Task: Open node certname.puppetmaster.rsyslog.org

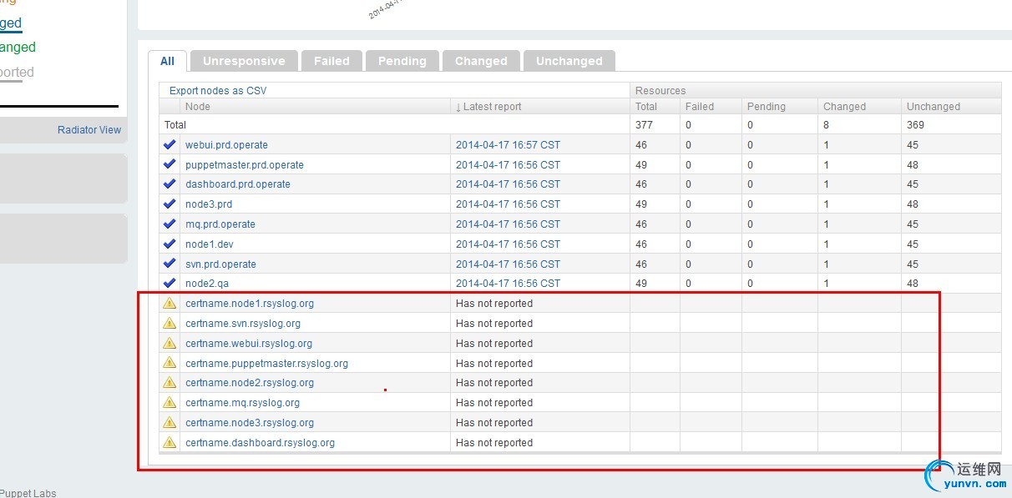Action: tap(266, 364)
